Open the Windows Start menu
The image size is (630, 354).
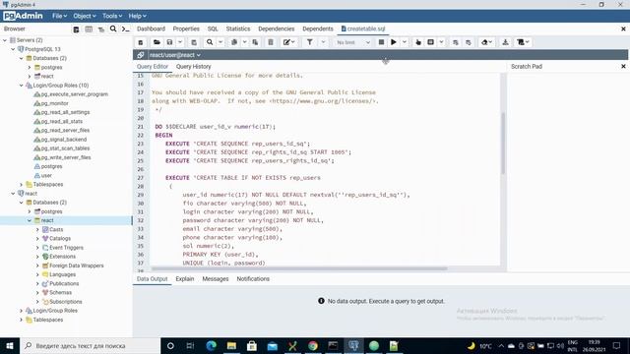(10, 345)
